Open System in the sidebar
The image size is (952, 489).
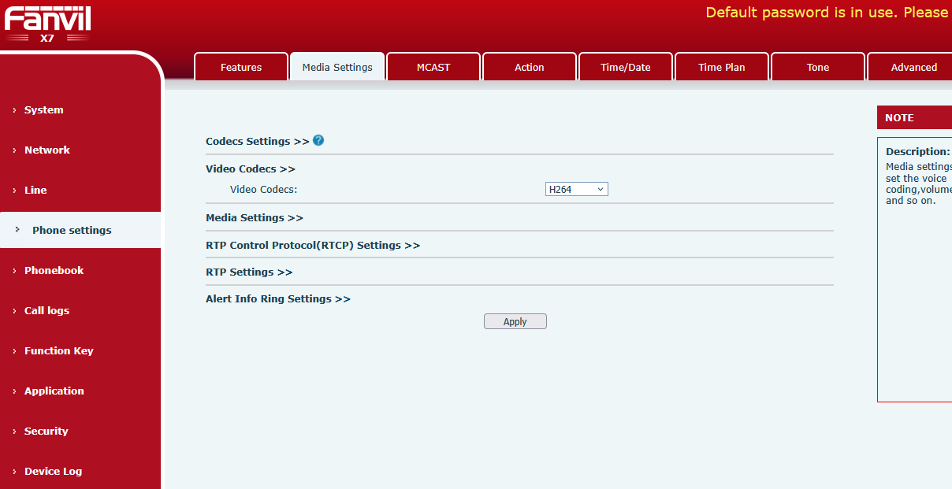tap(44, 110)
